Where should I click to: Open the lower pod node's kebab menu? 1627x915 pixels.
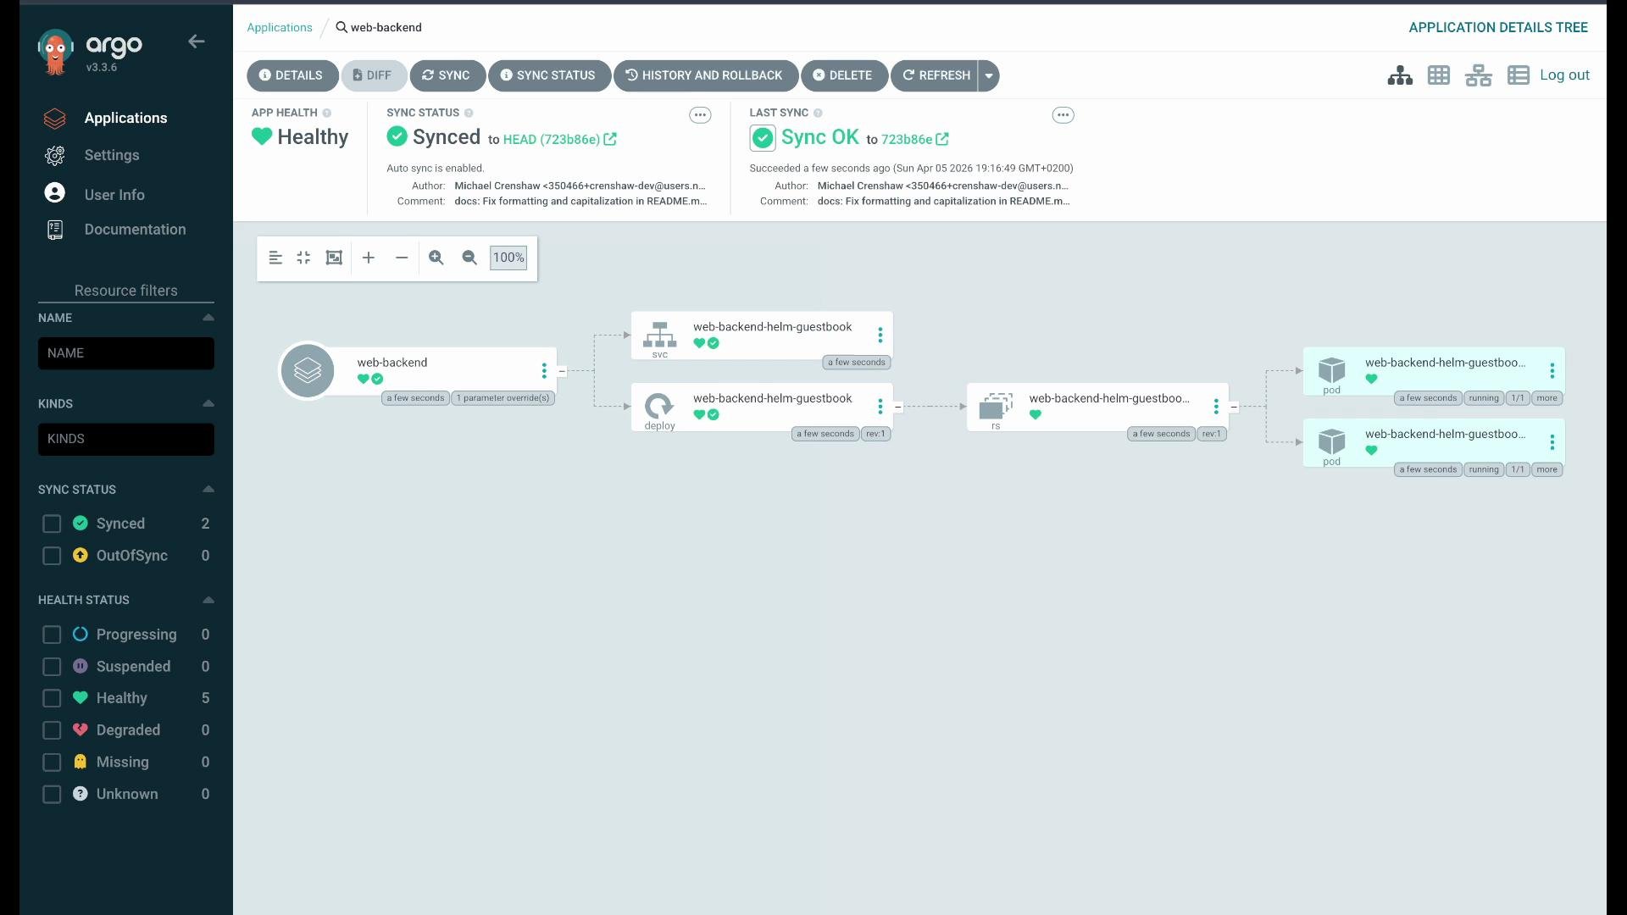[1552, 442]
